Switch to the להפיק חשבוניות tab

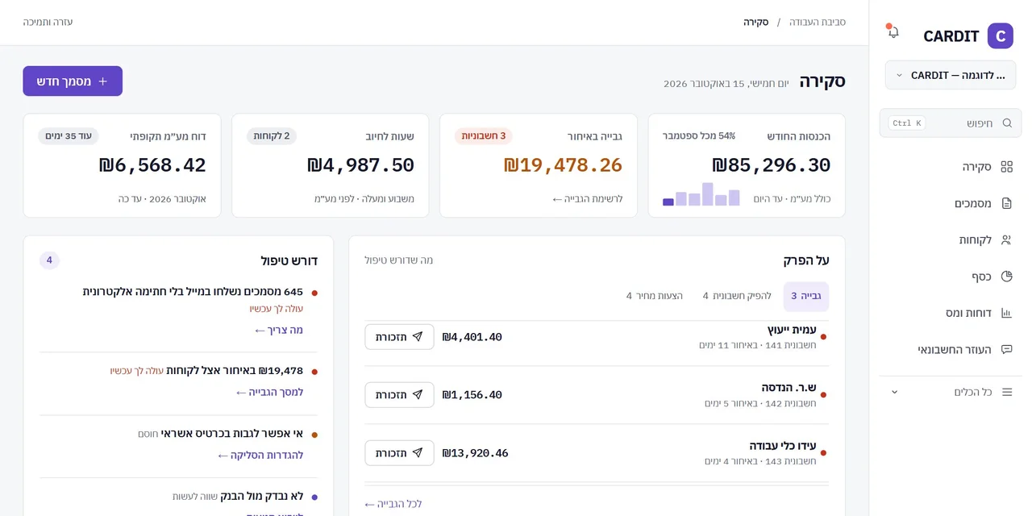click(737, 296)
